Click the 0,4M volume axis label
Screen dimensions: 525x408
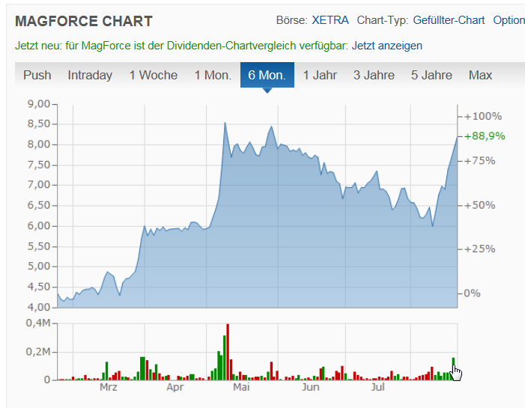(x=38, y=323)
